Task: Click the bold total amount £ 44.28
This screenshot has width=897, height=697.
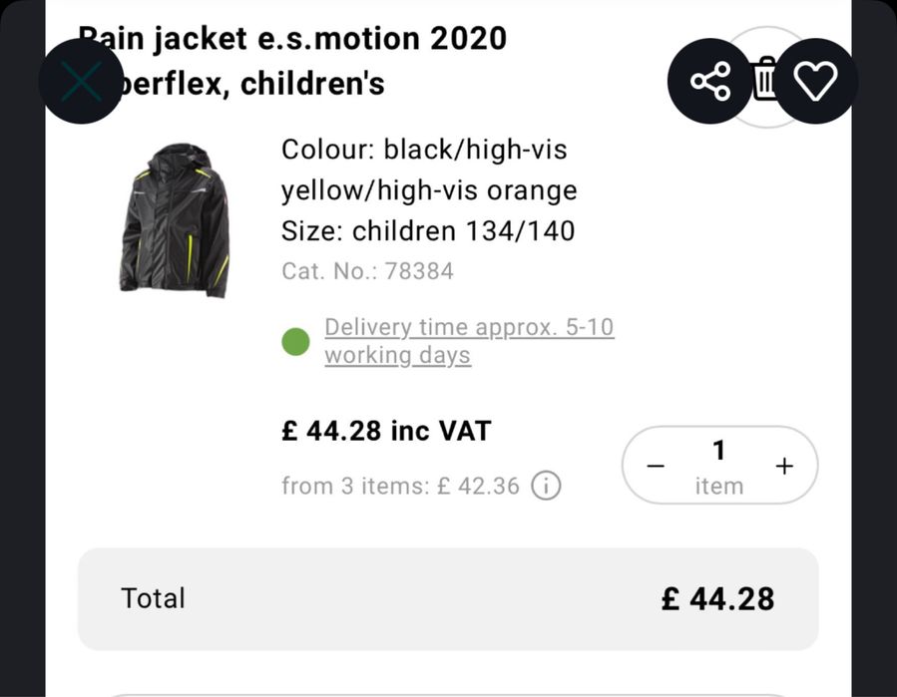Action: [717, 598]
